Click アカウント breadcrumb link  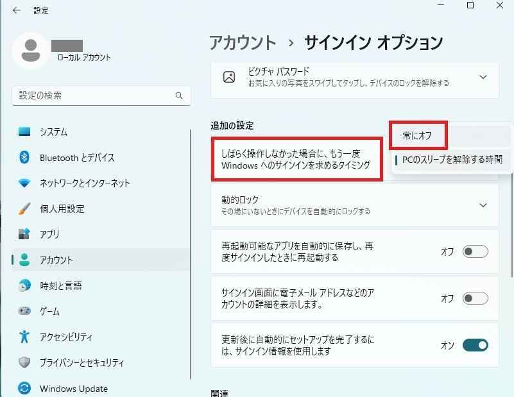243,42
